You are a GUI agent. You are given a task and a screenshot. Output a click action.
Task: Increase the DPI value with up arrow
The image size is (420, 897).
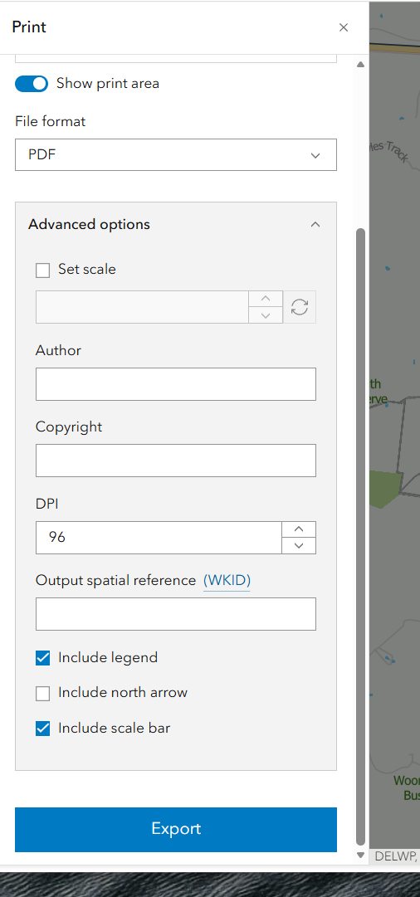tap(299, 529)
